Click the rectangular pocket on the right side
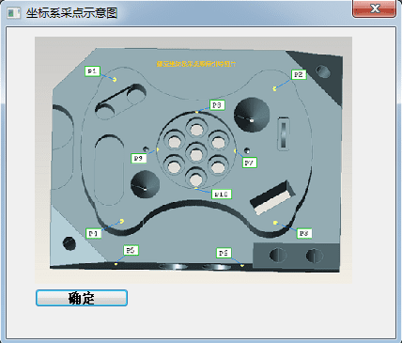Viewport: 402px width, 343px height. coord(272,197)
